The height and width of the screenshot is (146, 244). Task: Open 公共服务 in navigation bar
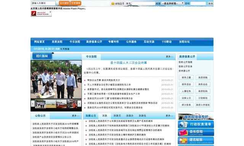(x=131, y=42)
